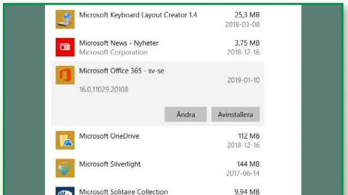
Task: Click the Microsoft Office 365 - sv-se title
Action: tap(122, 71)
